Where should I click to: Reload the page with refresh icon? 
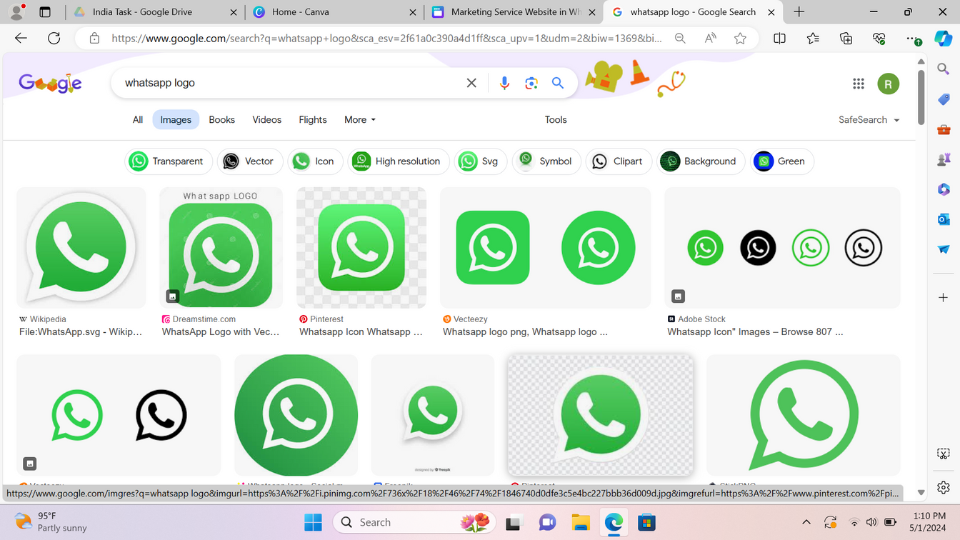tap(54, 39)
